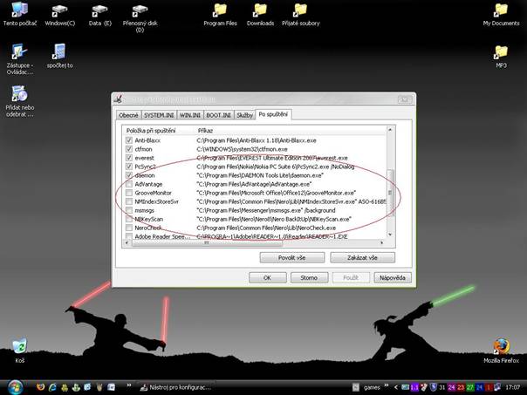
Task: Launch Internet Explorer from quick launch
Action: point(52,387)
